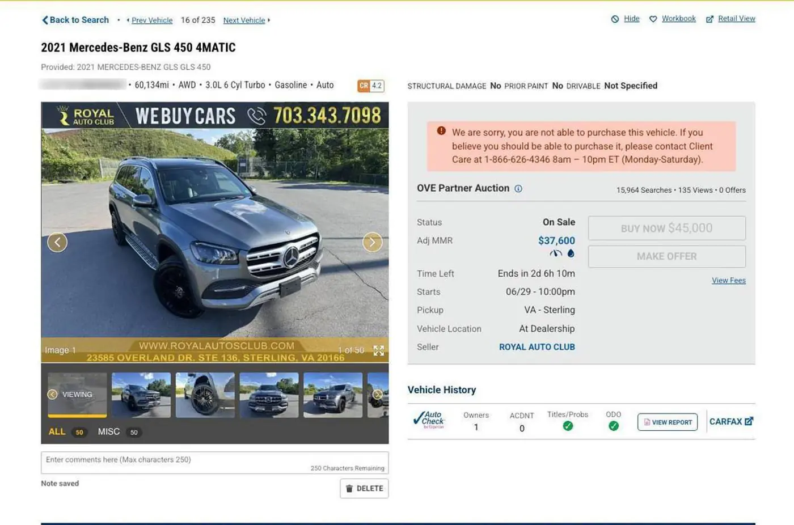Click the '2021 Mercedes-Benz GLS 450 4MATIC' title
The height and width of the screenshot is (525, 794).
[138, 48]
